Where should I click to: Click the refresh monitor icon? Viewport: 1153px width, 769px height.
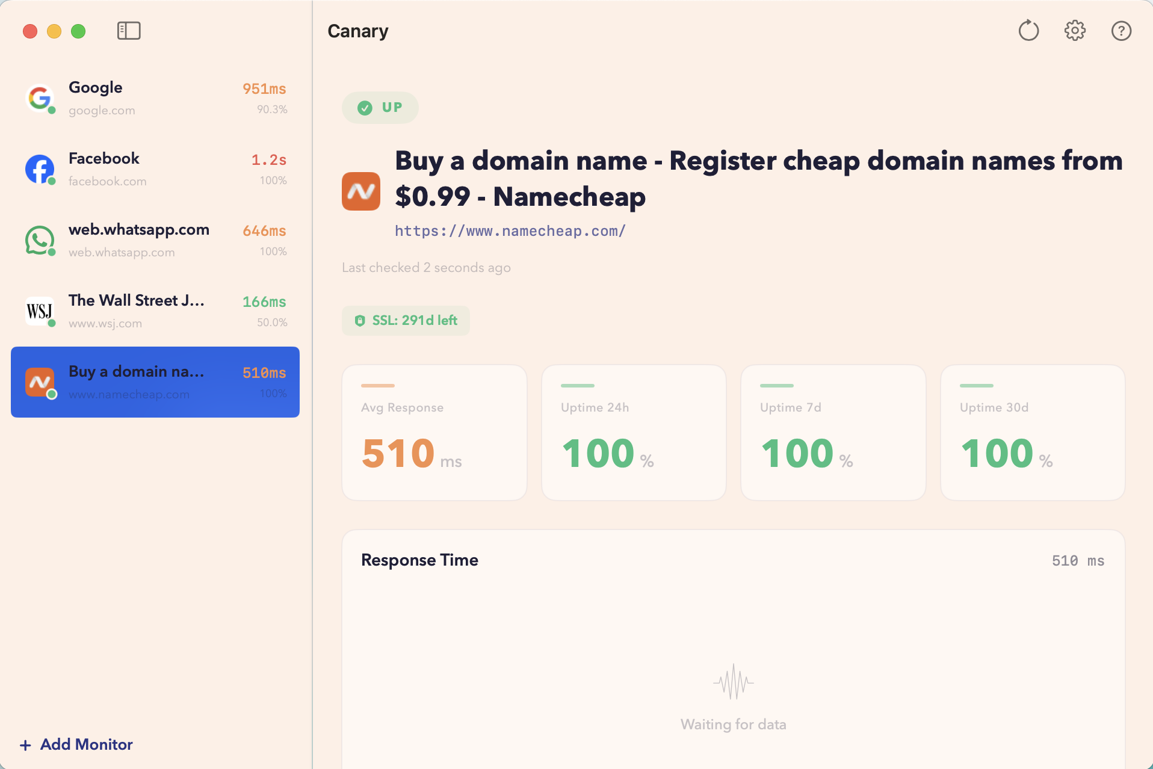(1028, 31)
